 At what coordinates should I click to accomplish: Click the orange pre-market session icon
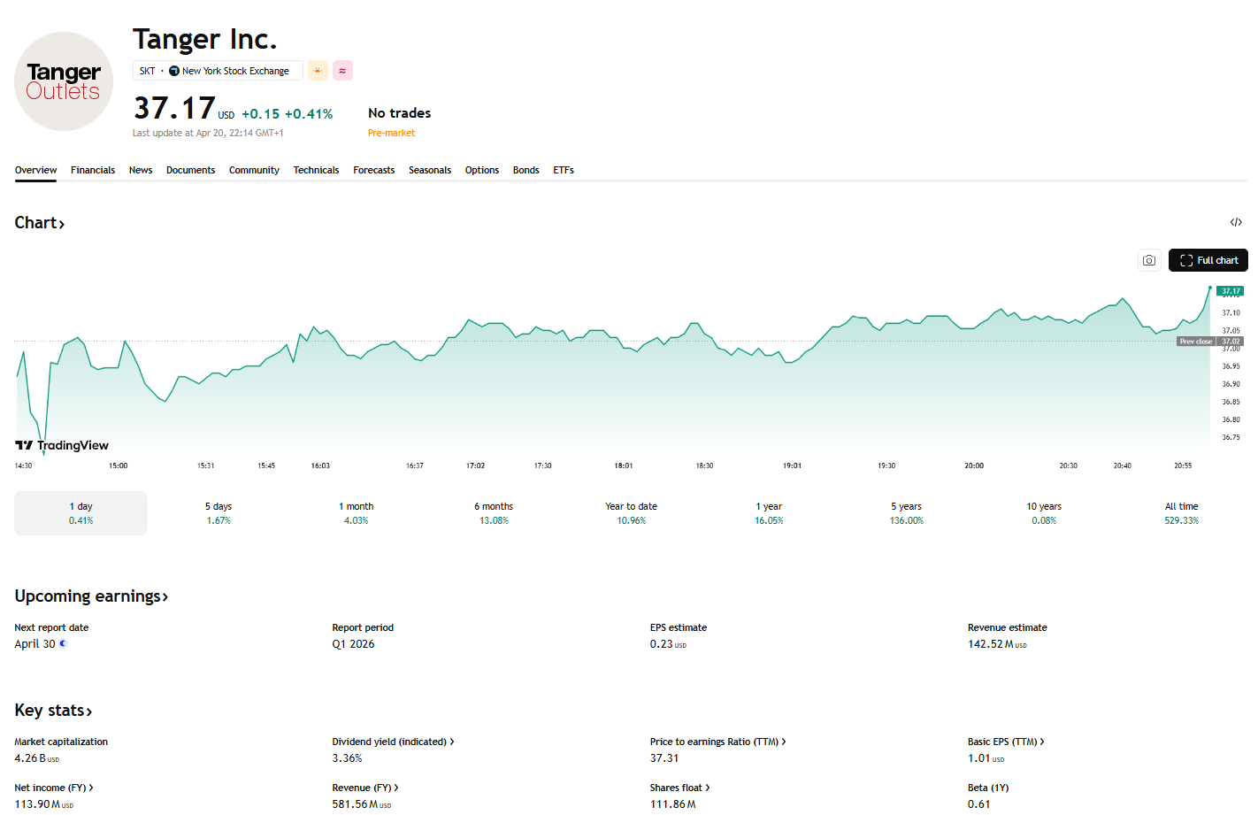pos(318,71)
